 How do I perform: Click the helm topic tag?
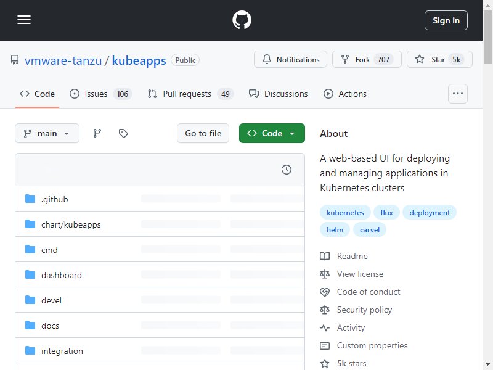[335, 230]
